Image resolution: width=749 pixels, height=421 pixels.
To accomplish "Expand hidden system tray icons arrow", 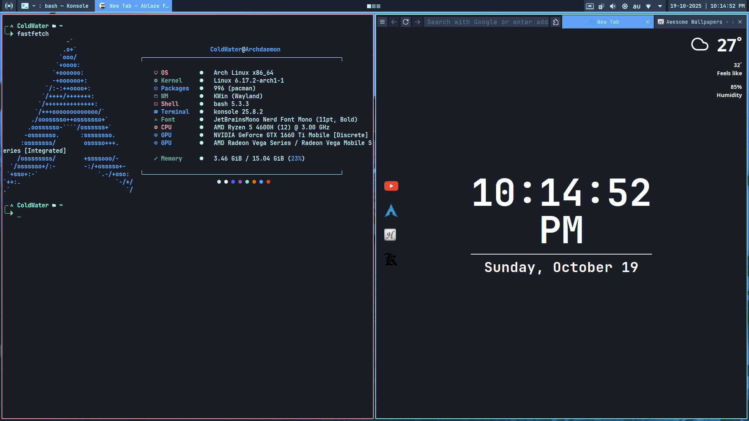I will [x=660, y=6].
